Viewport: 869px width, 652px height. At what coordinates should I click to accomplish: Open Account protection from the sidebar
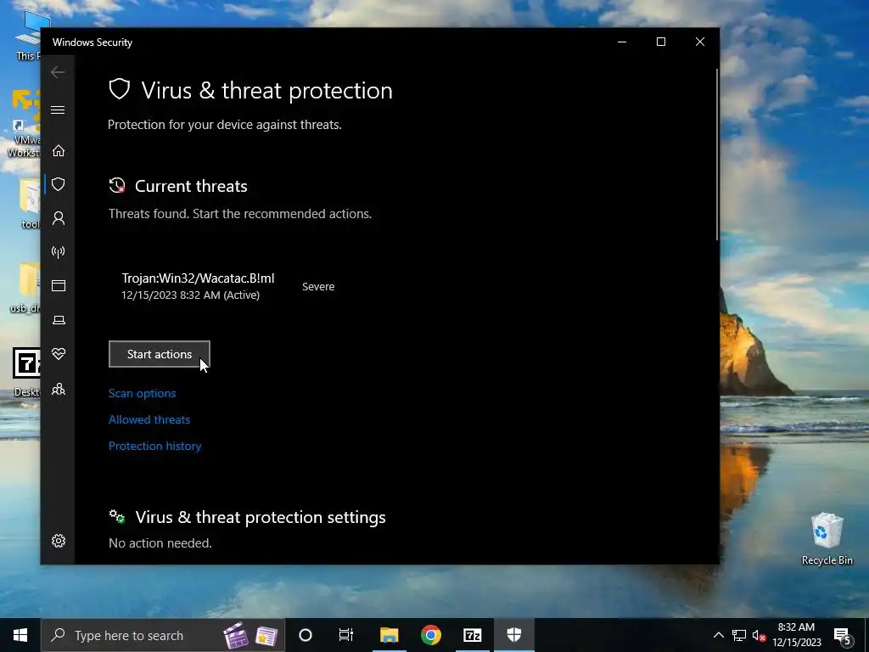59,218
